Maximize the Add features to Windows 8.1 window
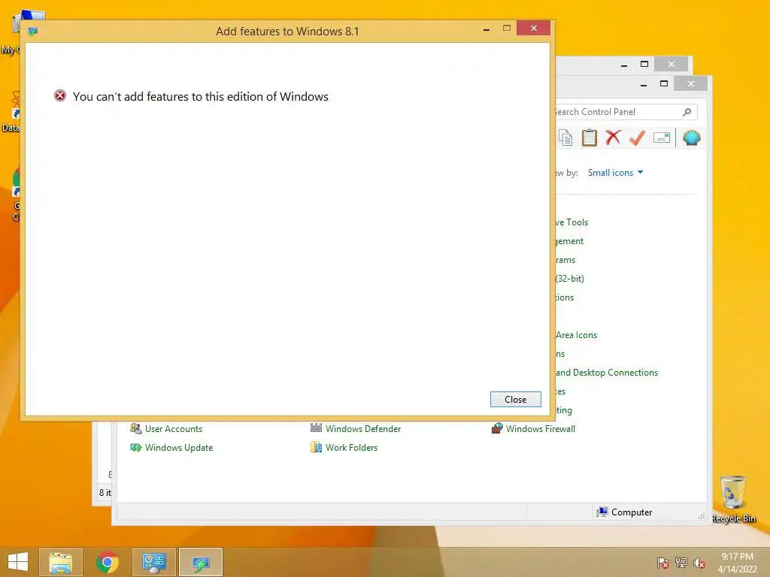This screenshot has width=770, height=577. point(506,29)
